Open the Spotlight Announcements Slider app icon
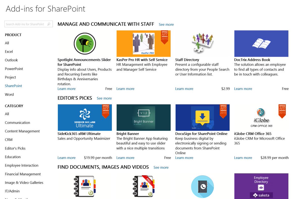303x199 pixels. click(85, 44)
